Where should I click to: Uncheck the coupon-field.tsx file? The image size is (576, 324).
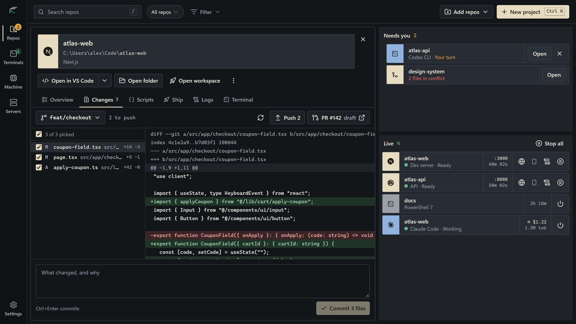click(39, 147)
